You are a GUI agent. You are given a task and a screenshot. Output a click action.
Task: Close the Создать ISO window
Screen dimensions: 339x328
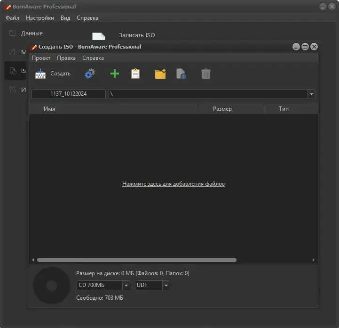click(x=314, y=47)
